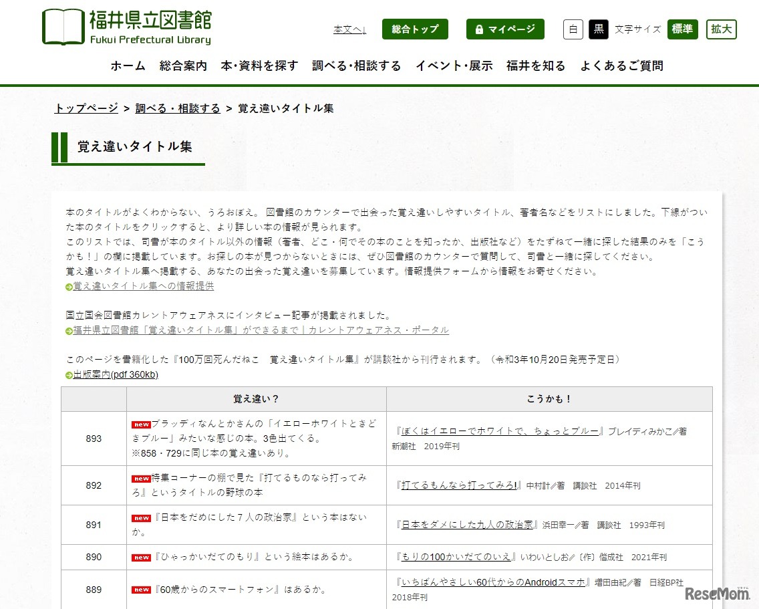Click the Fukui Prefectural Library book logo

[x=63, y=27]
